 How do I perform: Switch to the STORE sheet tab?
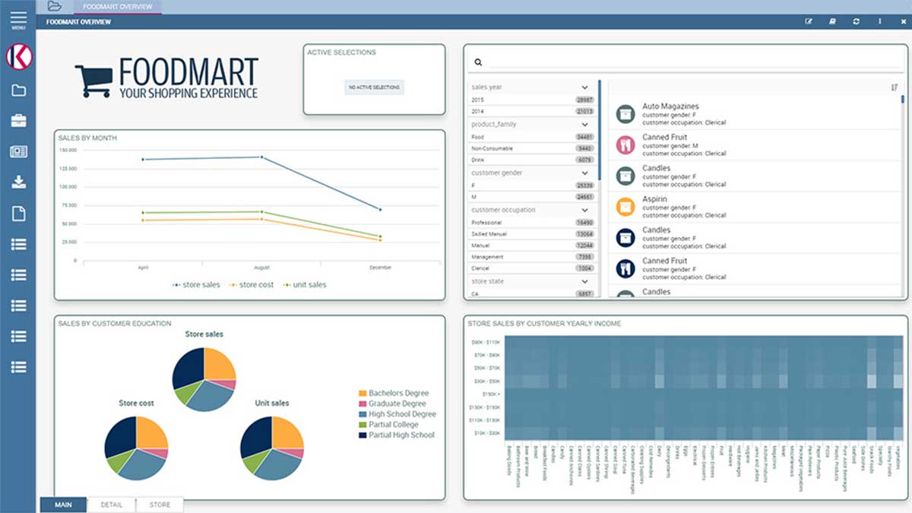(160, 505)
